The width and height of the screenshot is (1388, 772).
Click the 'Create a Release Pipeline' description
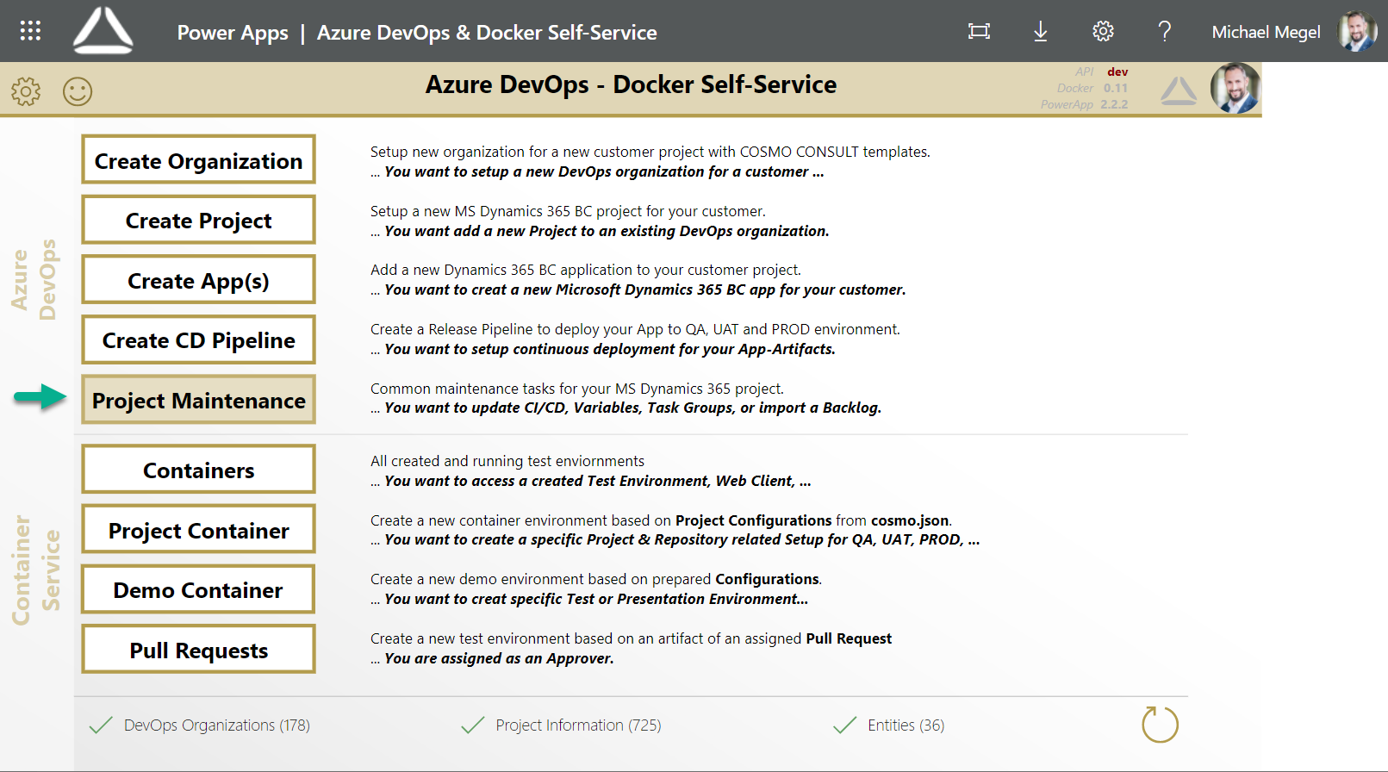635,329
